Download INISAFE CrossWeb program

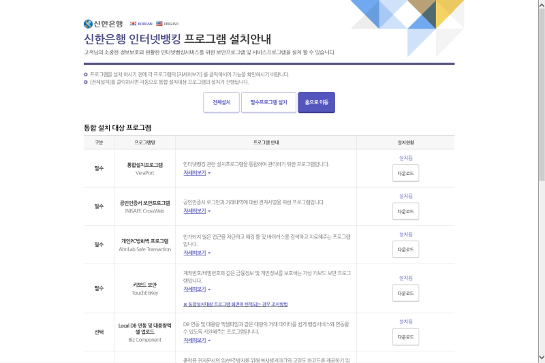pyautogui.click(x=405, y=211)
